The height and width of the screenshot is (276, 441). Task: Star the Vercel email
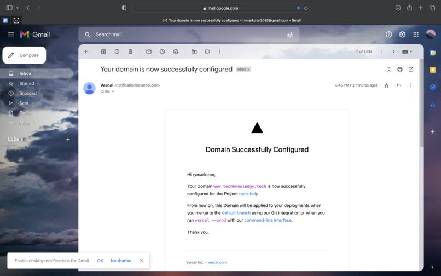coord(386,85)
